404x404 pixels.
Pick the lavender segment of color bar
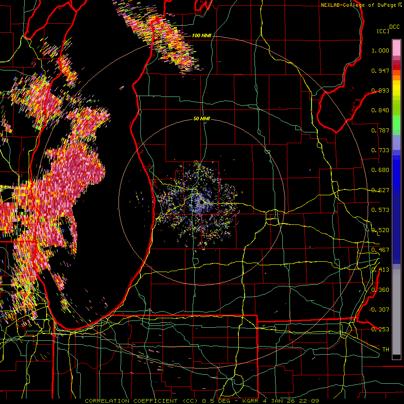pos(396,142)
